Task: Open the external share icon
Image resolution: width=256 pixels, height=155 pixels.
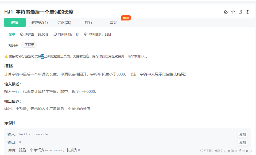Action: click(240, 12)
